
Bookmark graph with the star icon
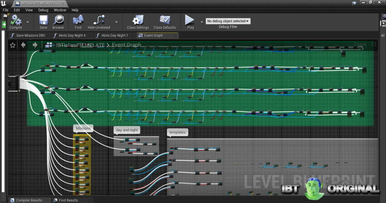[13, 45]
